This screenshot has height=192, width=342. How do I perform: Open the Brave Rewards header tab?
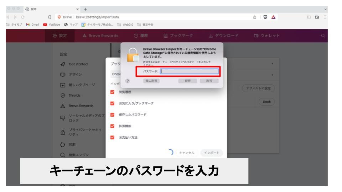coord(100,36)
